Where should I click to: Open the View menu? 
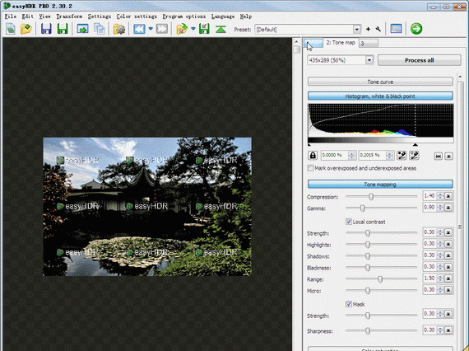click(x=45, y=16)
